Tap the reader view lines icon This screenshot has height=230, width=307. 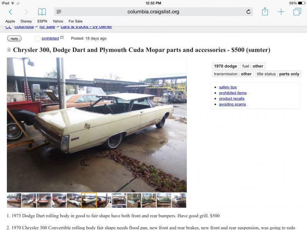point(59,12)
